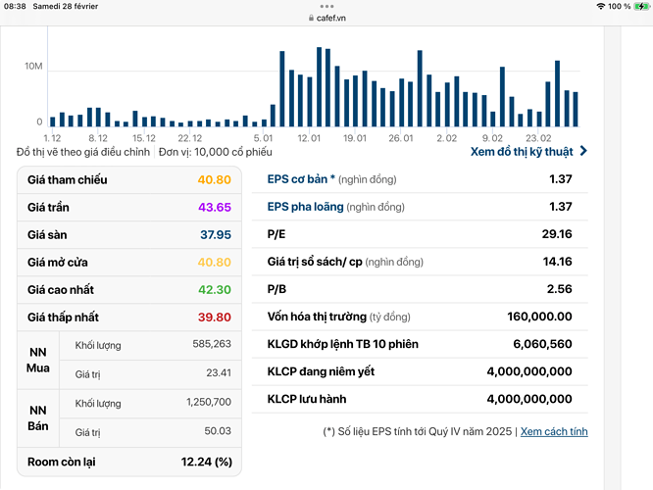
Task: Select the 5.01 date label on chart axis
Action: click(x=263, y=138)
